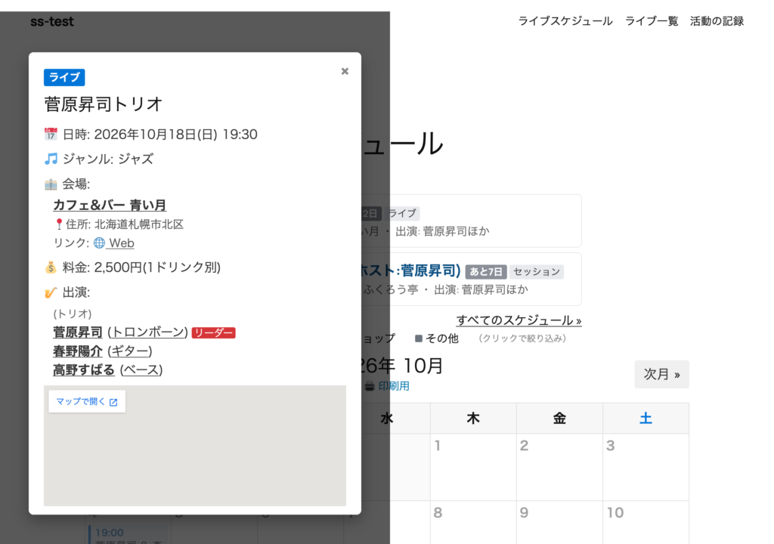
Task: Open すべてのスケジュール link
Action: tap(519, 320)
